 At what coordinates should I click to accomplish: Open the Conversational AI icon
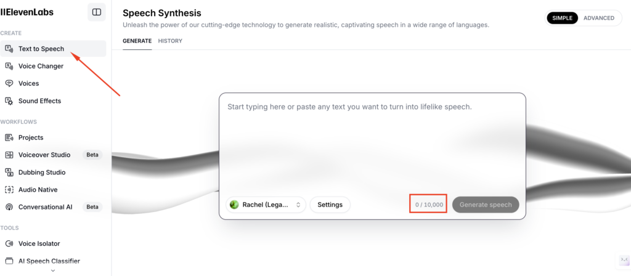[9, 207]
